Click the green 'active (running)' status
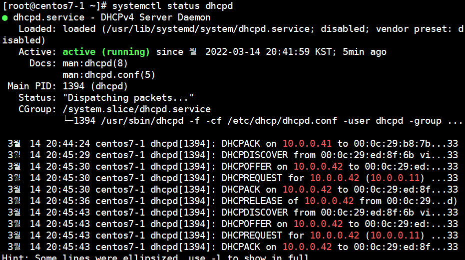The image size is (465, 260). click(x=106, y=52)
